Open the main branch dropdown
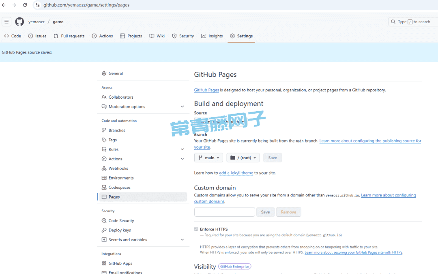Screen dimensions: 438x274 (x=209, y=157)
